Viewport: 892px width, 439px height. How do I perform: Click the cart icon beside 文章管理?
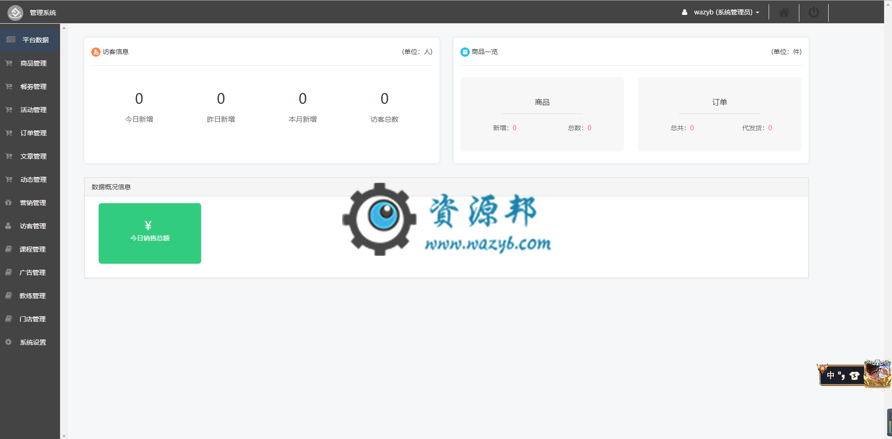tap(9, 156)
